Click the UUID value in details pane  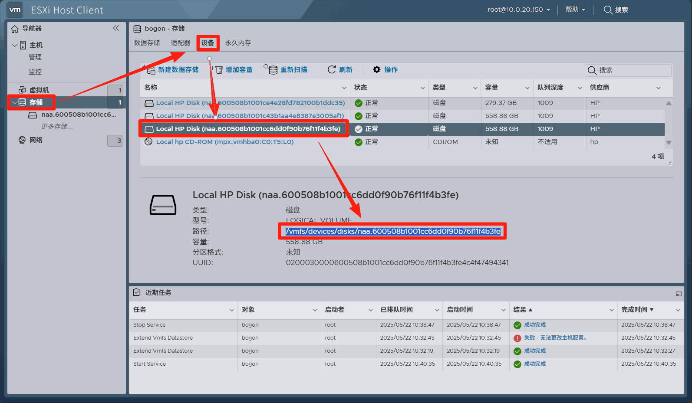click(397, 263)
